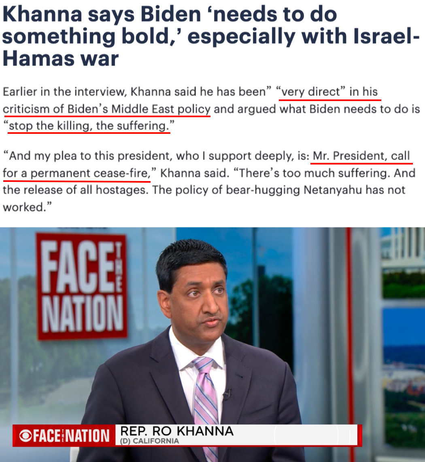Click the red Face the Nation sign behind the guest

pos(82,286)
